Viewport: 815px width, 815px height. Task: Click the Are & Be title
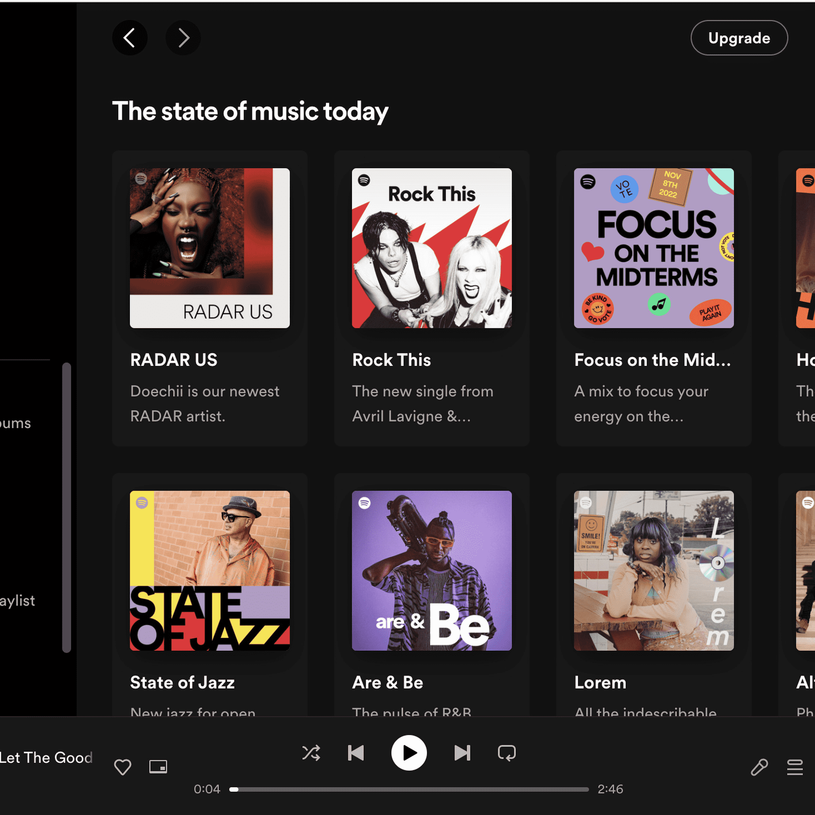[388, 682]
